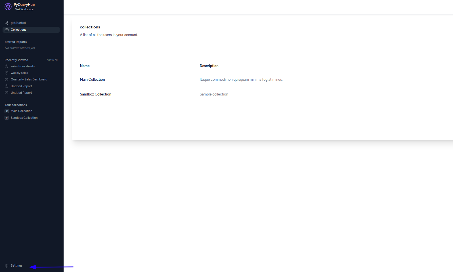
Task: Click the Name column header
Action: pyautogui.click(x=85, y=66)
